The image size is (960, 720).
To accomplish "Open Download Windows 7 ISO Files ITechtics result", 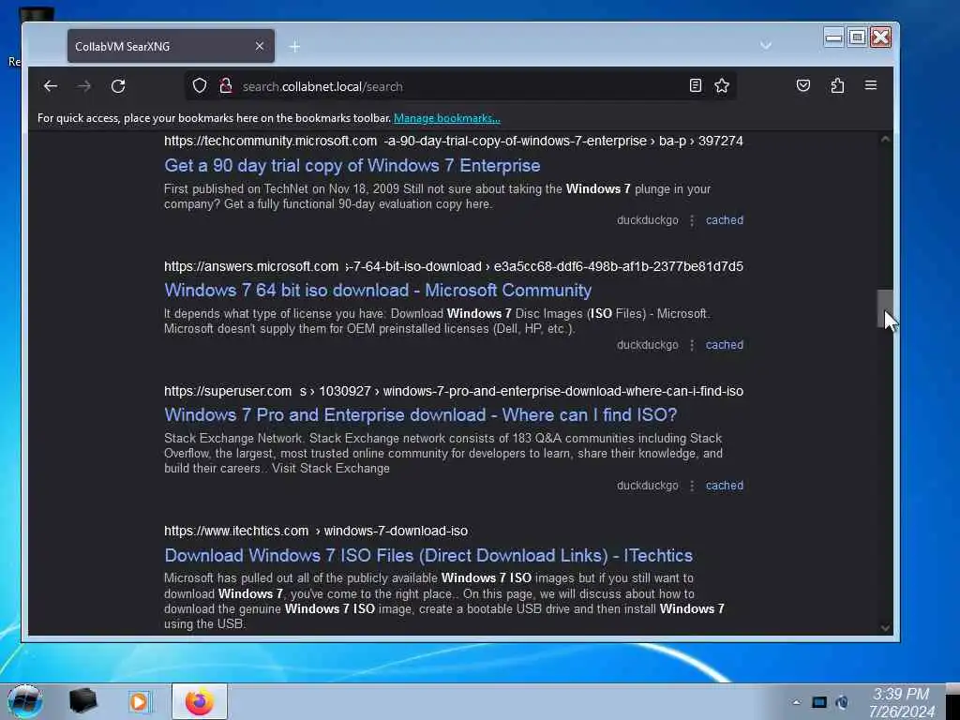I will 428,555.
